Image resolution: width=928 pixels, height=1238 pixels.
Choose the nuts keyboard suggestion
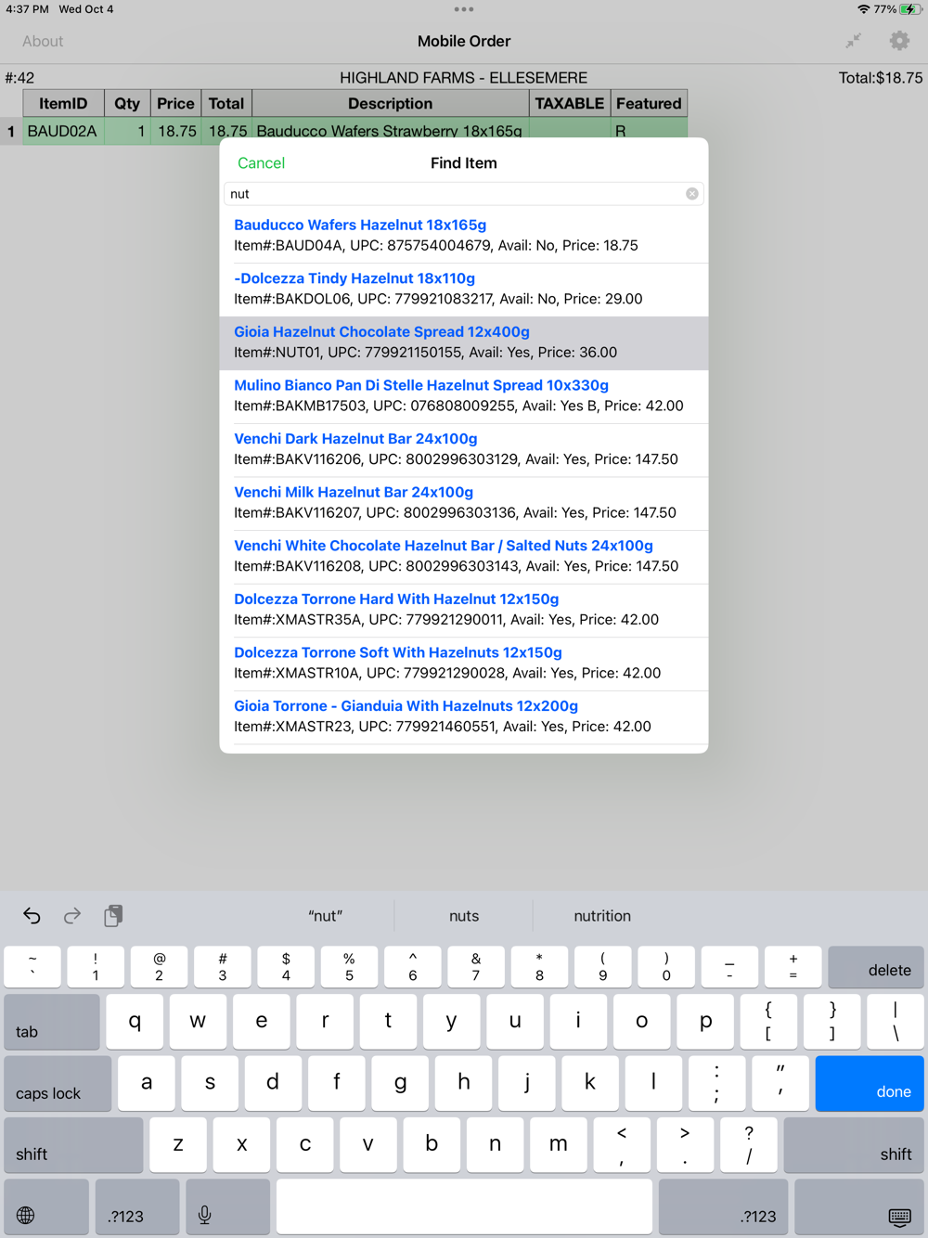coord(464,916)
